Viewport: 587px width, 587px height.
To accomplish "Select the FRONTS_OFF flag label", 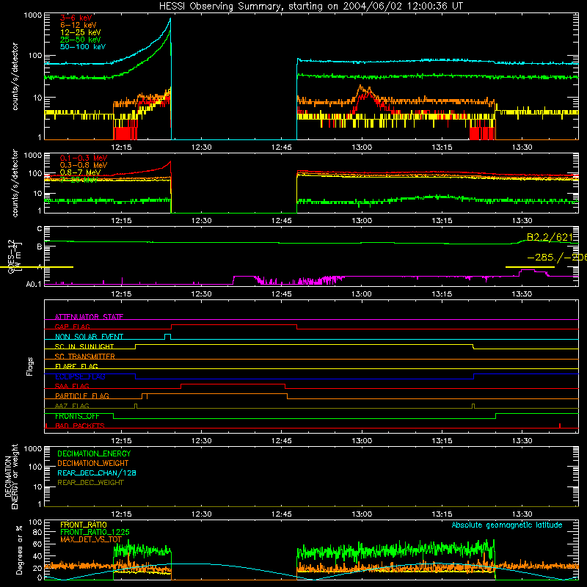I will coord(77,416).
